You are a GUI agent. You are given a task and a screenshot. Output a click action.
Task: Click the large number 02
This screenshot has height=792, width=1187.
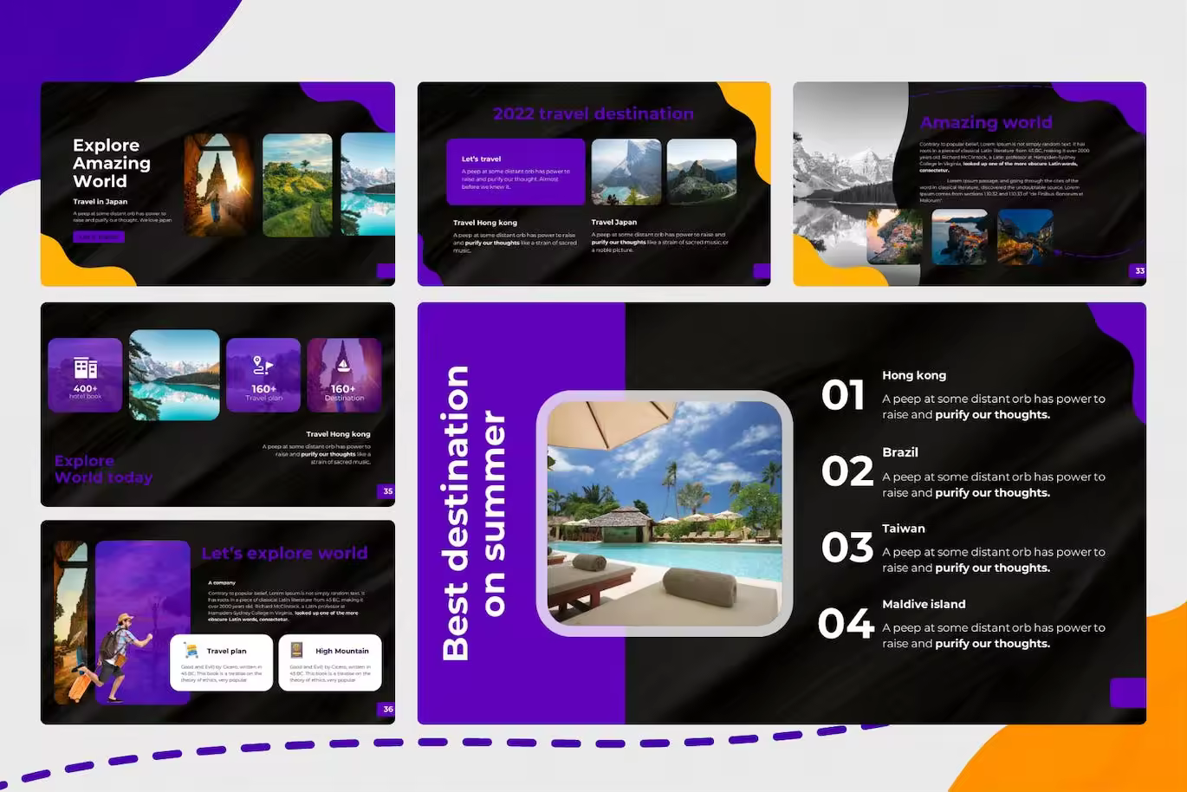pyautogui.click(x=847, y=471)
